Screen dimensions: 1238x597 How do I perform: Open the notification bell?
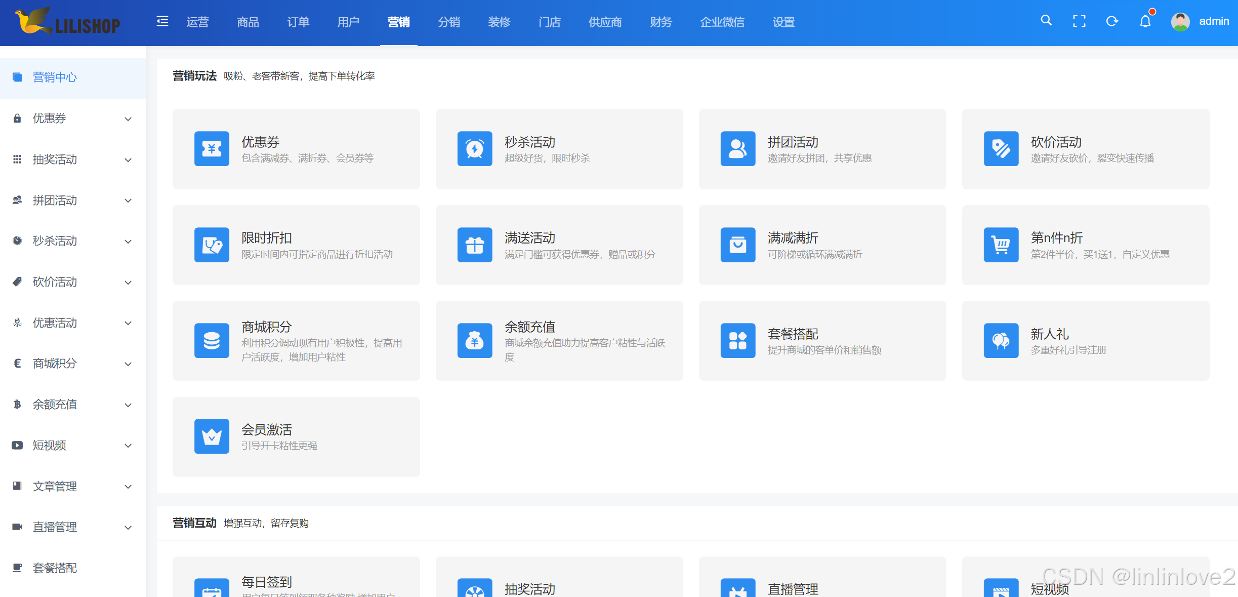point(1145,21)
